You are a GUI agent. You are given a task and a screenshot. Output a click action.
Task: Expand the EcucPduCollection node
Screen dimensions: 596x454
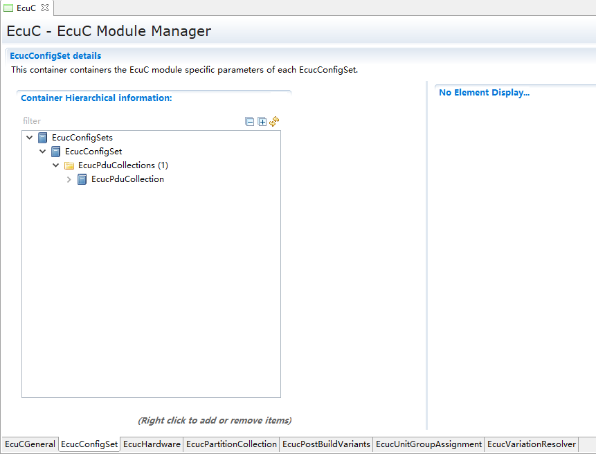[69, 179]
